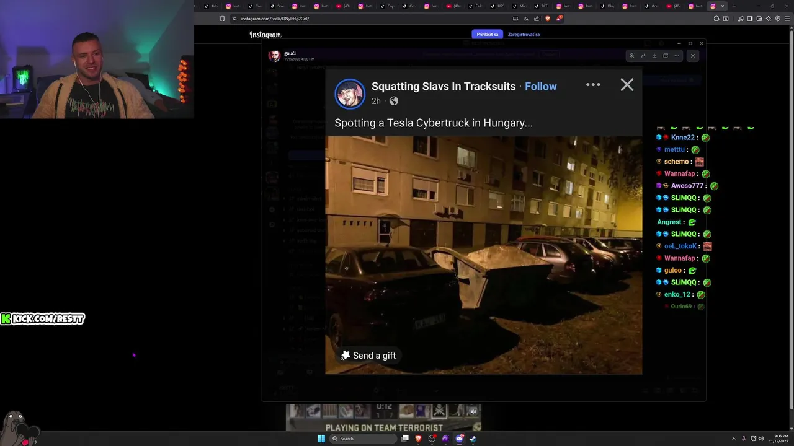The height and width of the screenshot is (446, 794).
Task: Switch to the 'BEE' TikTok tab
Action: [541, 6]
